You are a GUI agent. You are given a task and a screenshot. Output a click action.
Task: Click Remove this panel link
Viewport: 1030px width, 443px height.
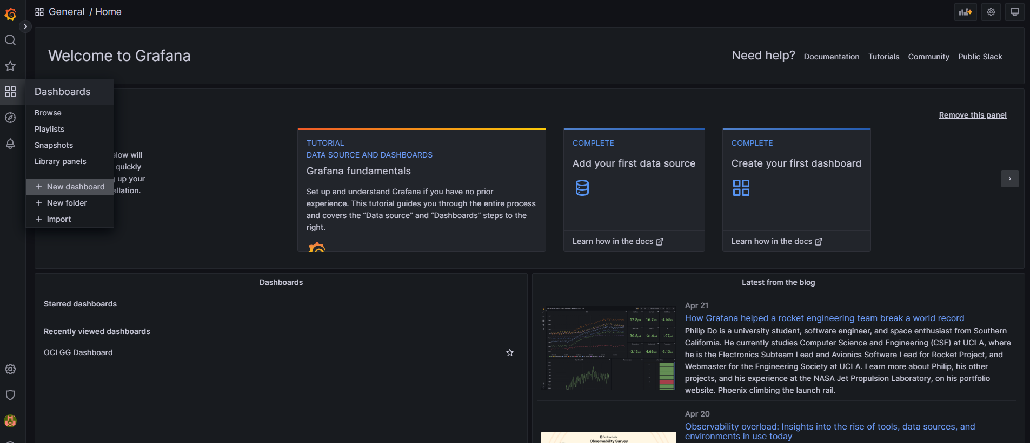tap(973, 115)
